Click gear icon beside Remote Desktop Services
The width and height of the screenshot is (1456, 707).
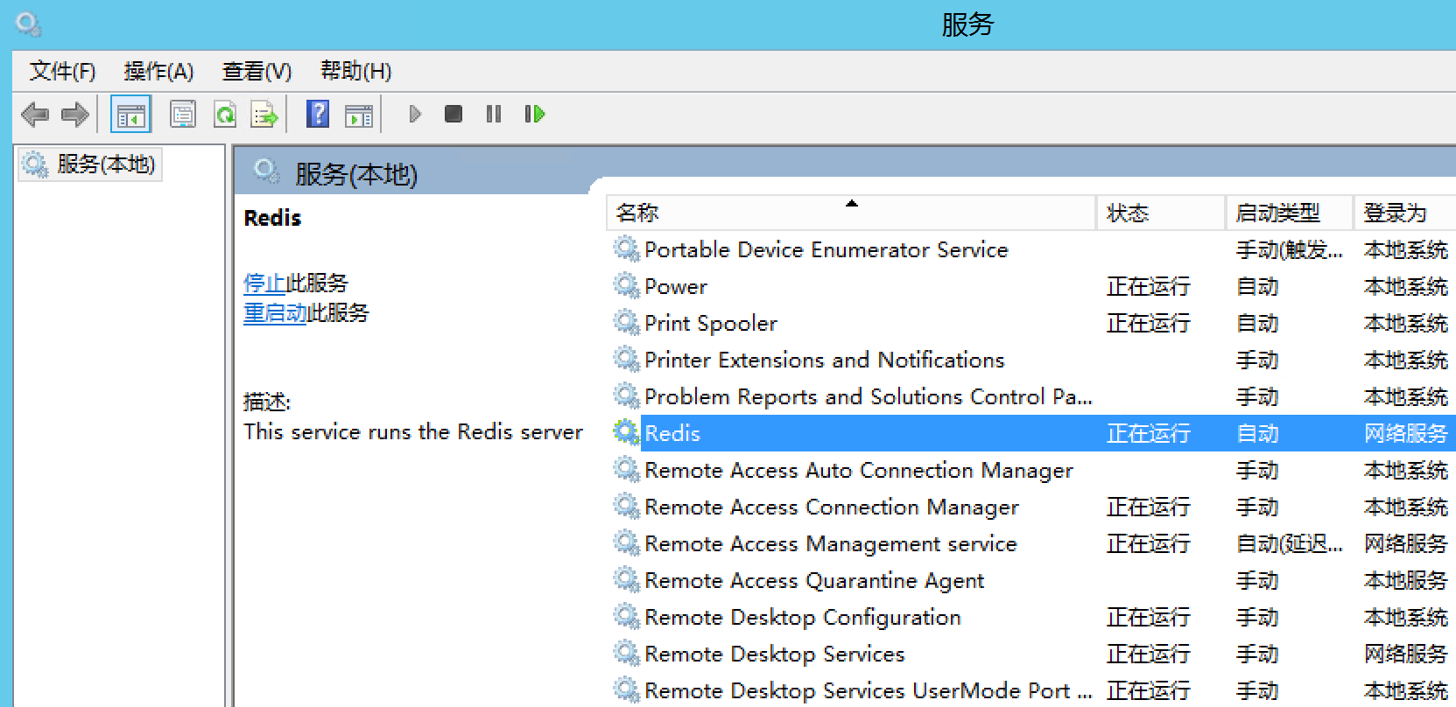coord(626,653)
